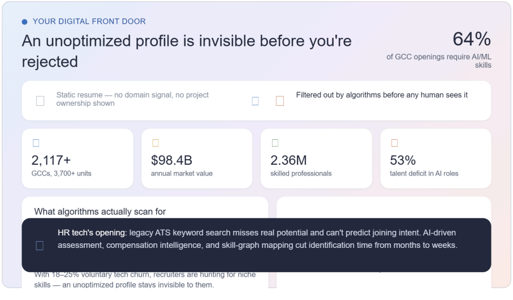Click the icon inside the dark HR tech banner

point(40,245)
